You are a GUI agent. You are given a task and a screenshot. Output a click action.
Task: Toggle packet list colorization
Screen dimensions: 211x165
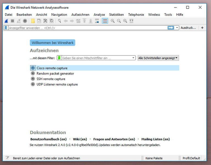pyautogui.click(x=105, y=21)
